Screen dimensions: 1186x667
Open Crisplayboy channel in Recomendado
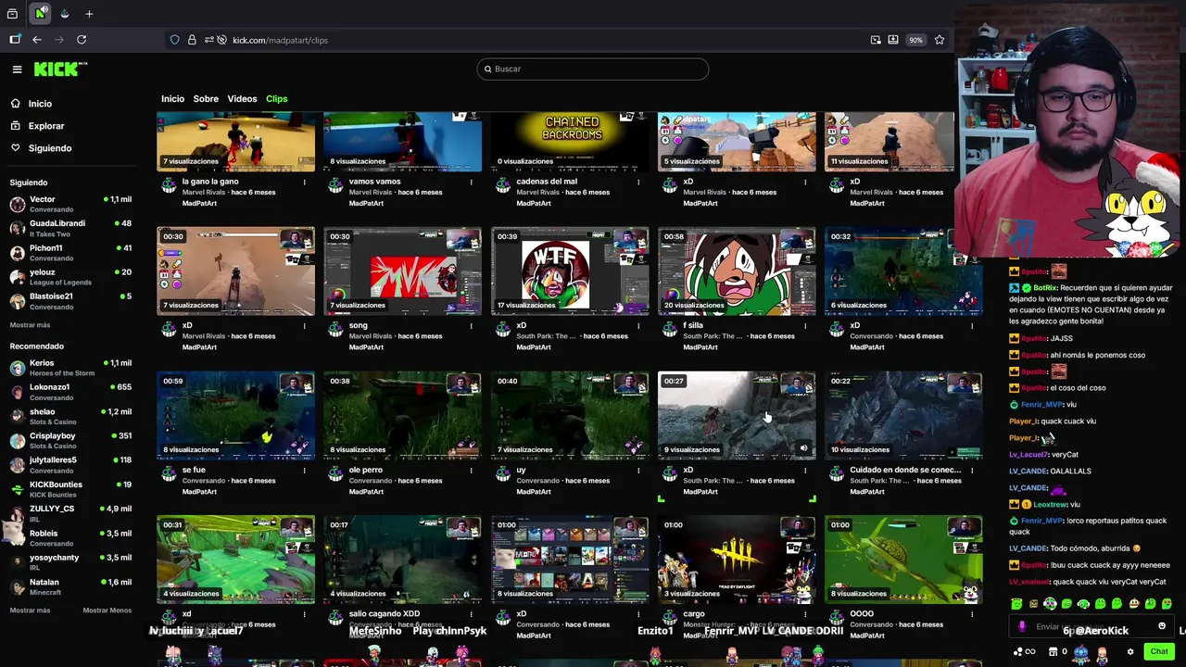click(x=70, y=440)
